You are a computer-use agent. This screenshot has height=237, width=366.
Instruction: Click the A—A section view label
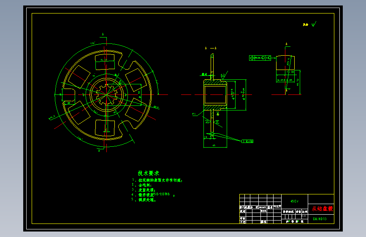[211, 48]
